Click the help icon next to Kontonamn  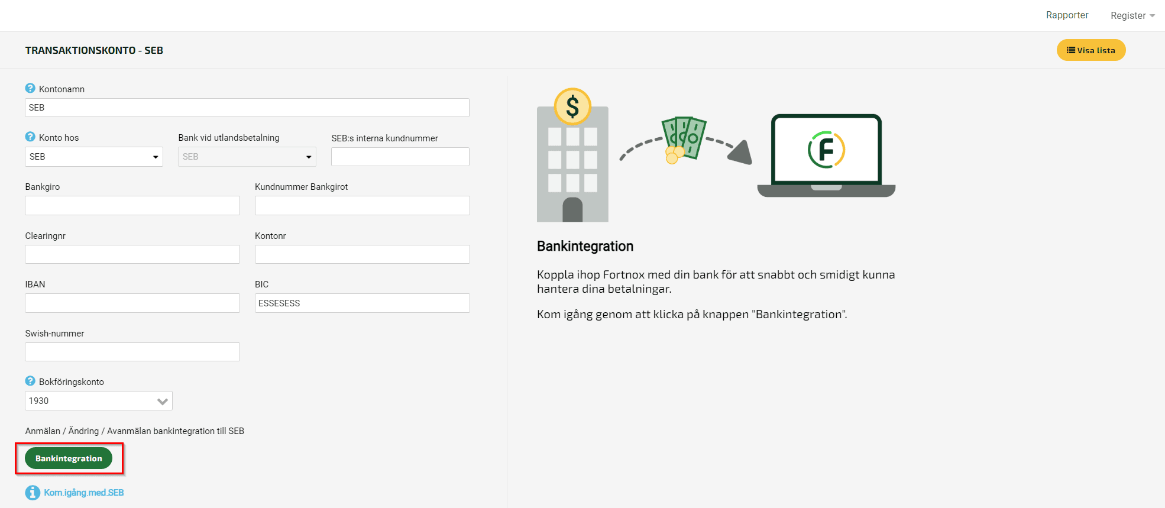click(x=30, y=88)
